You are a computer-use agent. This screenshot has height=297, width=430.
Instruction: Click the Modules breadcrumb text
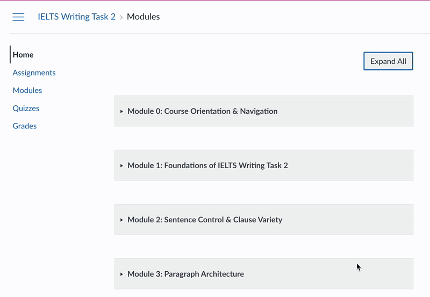click(x=143, y=17)
